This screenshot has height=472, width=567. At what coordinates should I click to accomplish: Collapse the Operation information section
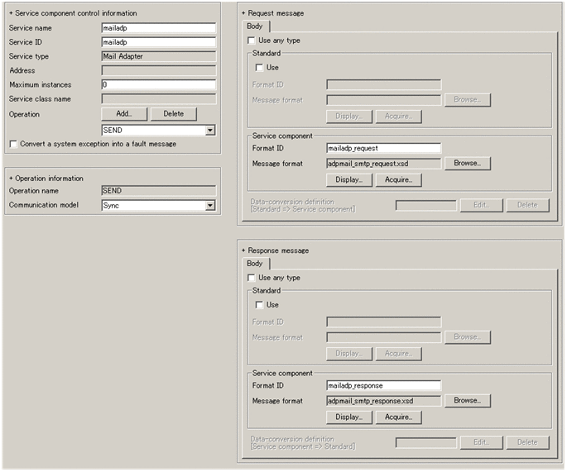pos(11,179)
